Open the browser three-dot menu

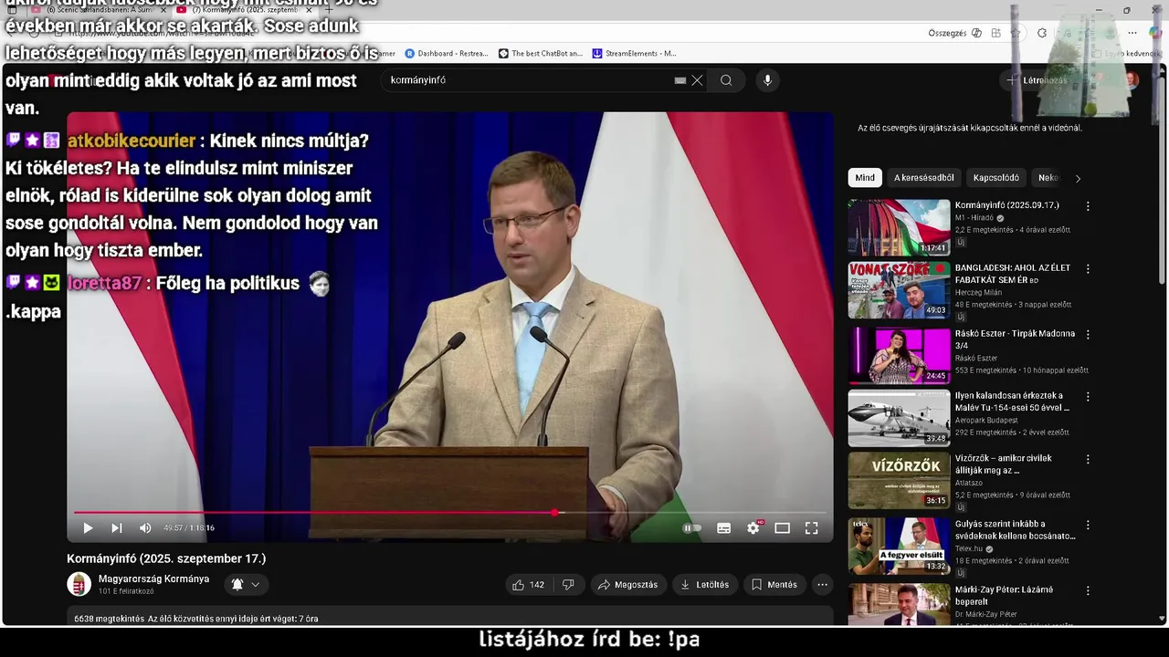[x=1132, y=33]
